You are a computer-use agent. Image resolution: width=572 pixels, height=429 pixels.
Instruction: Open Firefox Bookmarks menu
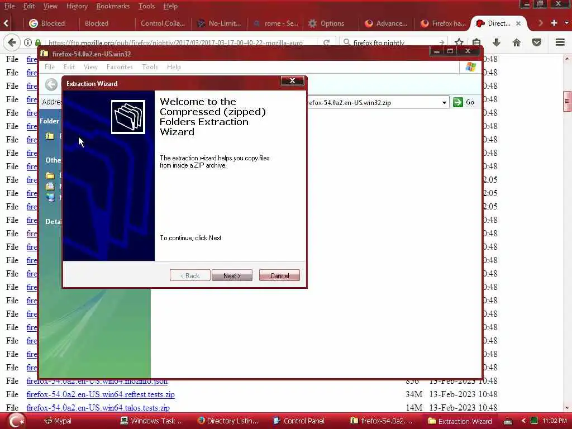[x=113, y=6]
